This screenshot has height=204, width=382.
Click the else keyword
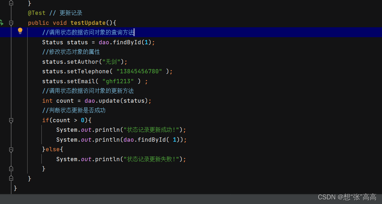[x=53, y=149]
